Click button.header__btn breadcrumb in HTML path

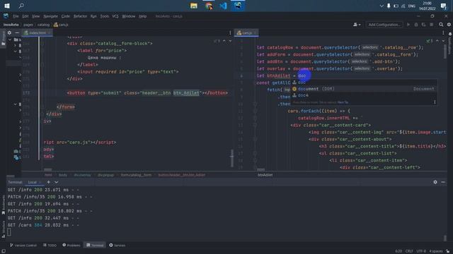coord(182,175)
